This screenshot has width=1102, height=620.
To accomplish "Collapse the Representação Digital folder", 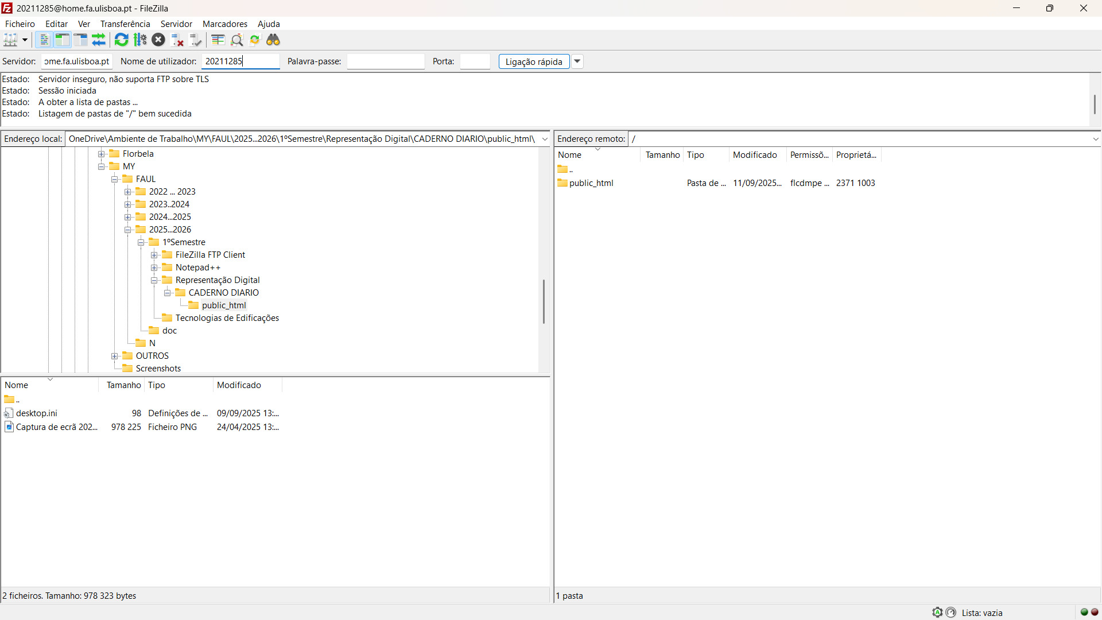I will (x=154, y=280).
